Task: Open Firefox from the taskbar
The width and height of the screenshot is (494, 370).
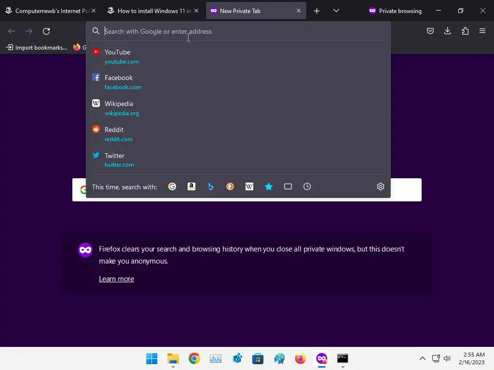Action: (300, 358)
